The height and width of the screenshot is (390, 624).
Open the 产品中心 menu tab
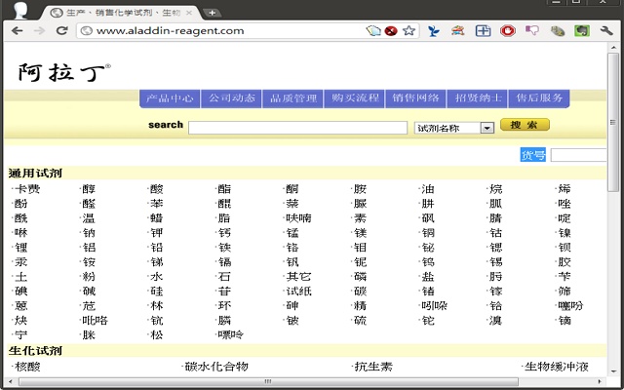pos(170,98)
